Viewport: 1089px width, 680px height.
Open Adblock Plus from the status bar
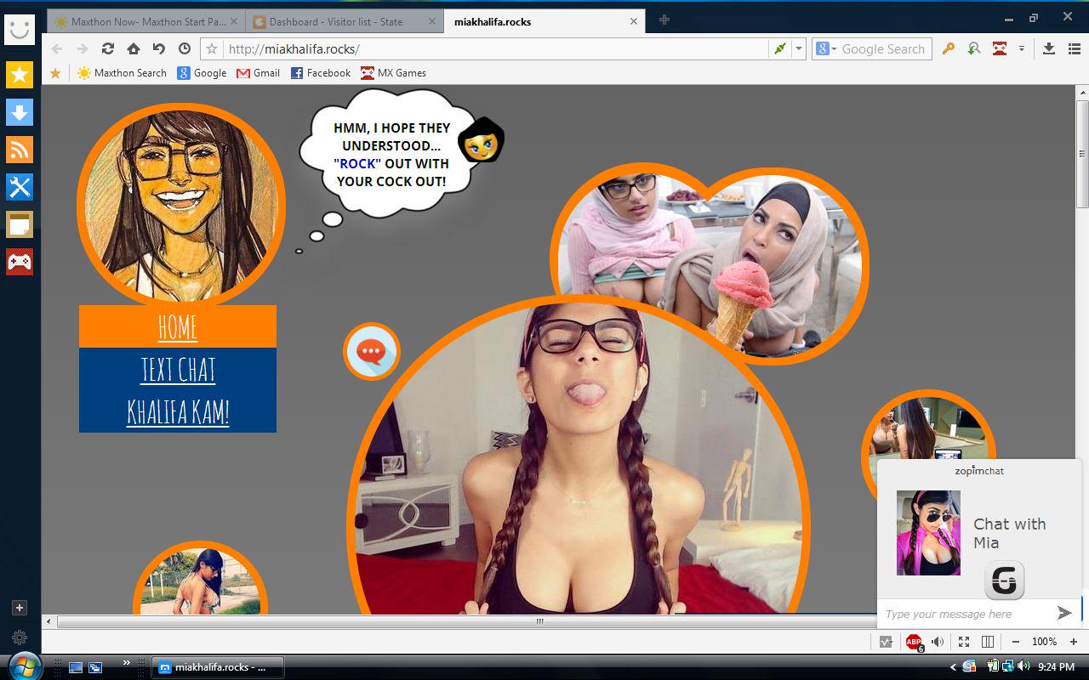[x=913, y=642]
